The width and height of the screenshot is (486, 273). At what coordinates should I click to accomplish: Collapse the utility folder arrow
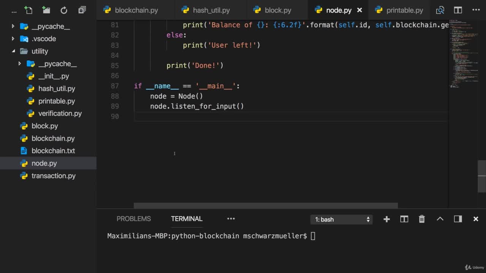[x=13, y=51]
